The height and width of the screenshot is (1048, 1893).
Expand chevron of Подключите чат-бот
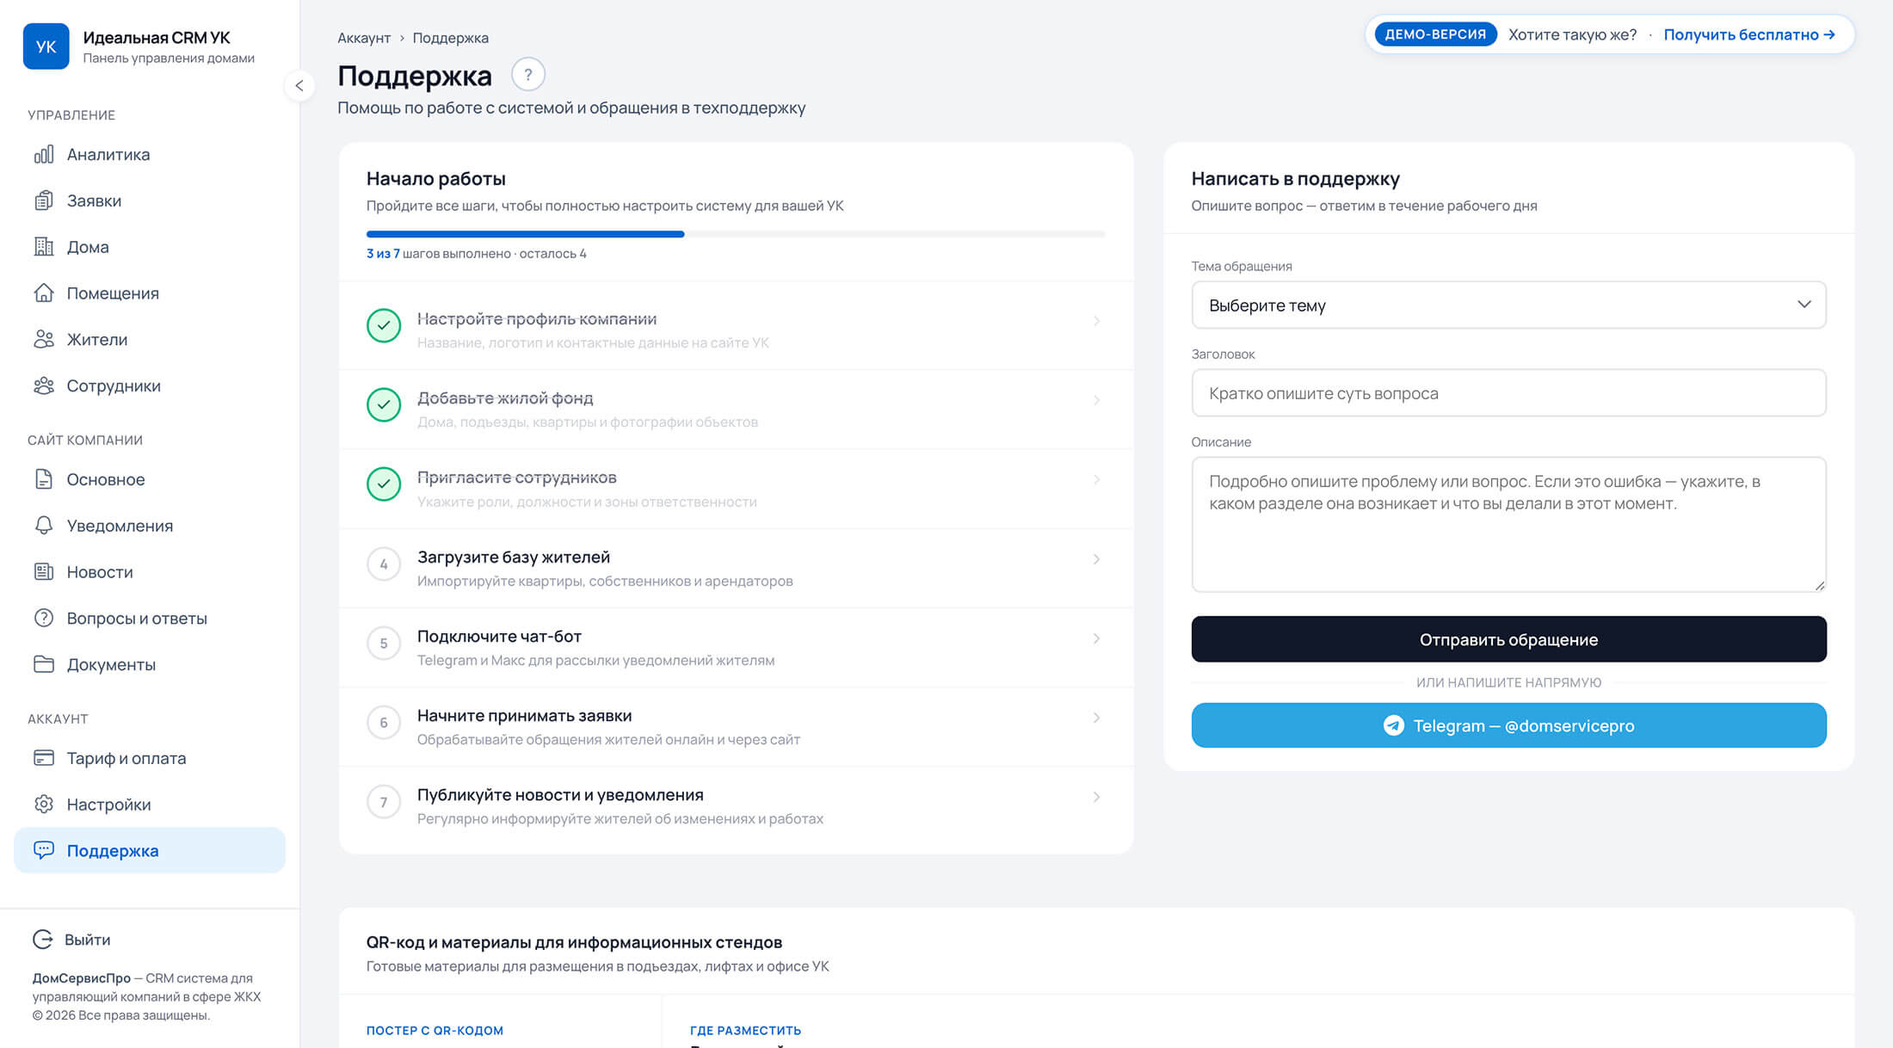coord(1096,638)
